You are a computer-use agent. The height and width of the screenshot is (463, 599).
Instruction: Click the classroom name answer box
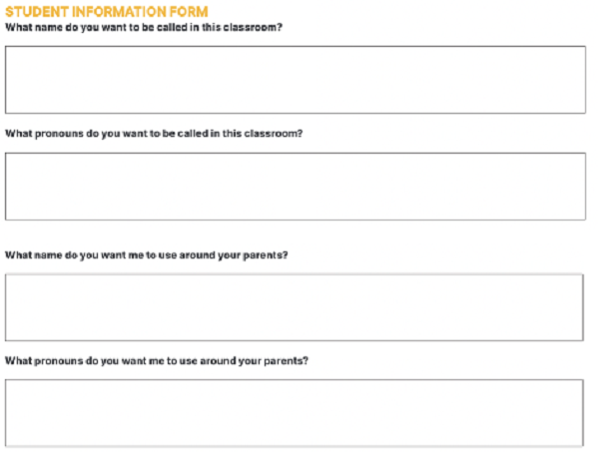[296, 79]
